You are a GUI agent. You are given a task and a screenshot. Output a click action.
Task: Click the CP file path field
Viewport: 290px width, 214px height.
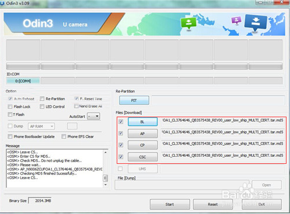tap(223, 145)
